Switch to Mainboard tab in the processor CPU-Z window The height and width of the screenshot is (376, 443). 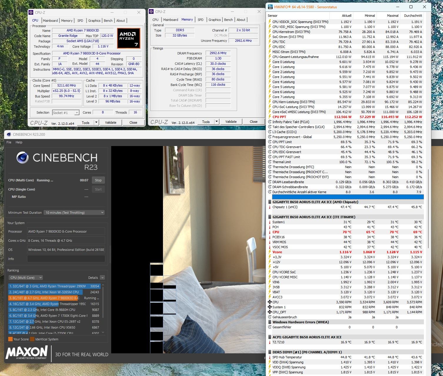tap(50, 21)
